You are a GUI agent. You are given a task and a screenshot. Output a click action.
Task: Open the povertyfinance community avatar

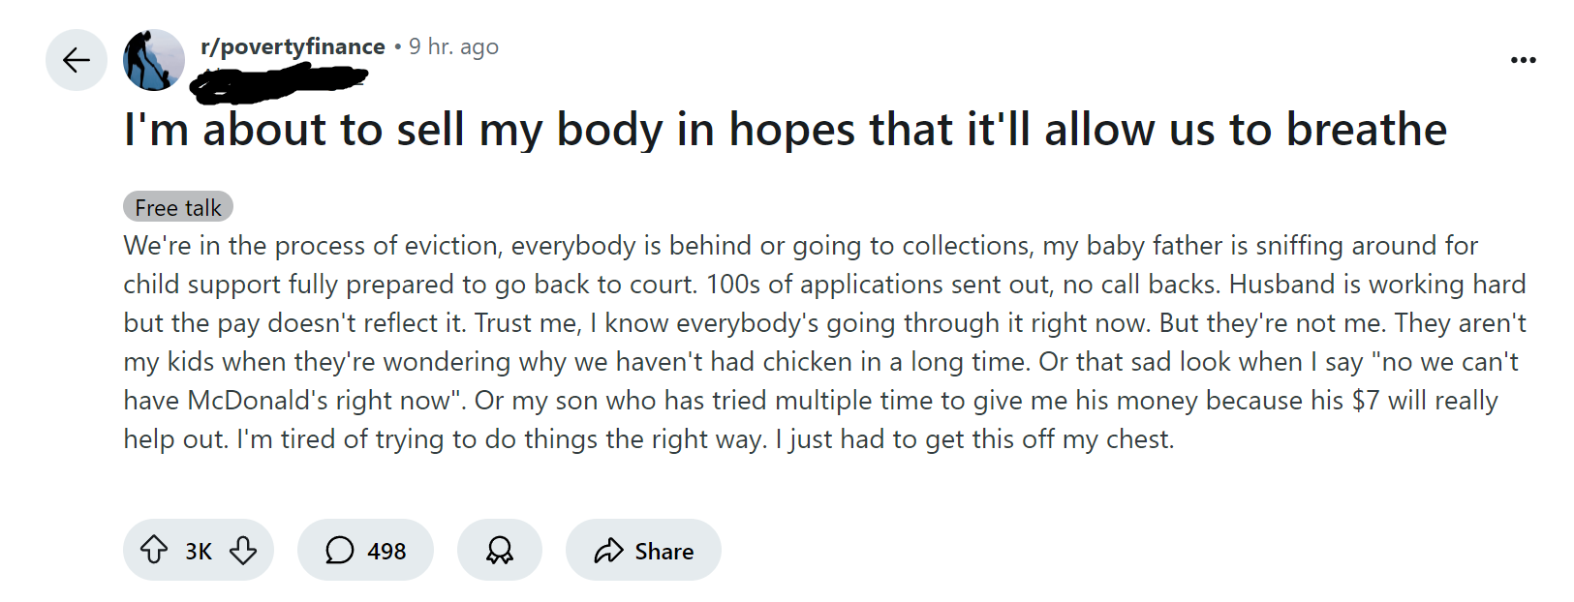(154, 60)
